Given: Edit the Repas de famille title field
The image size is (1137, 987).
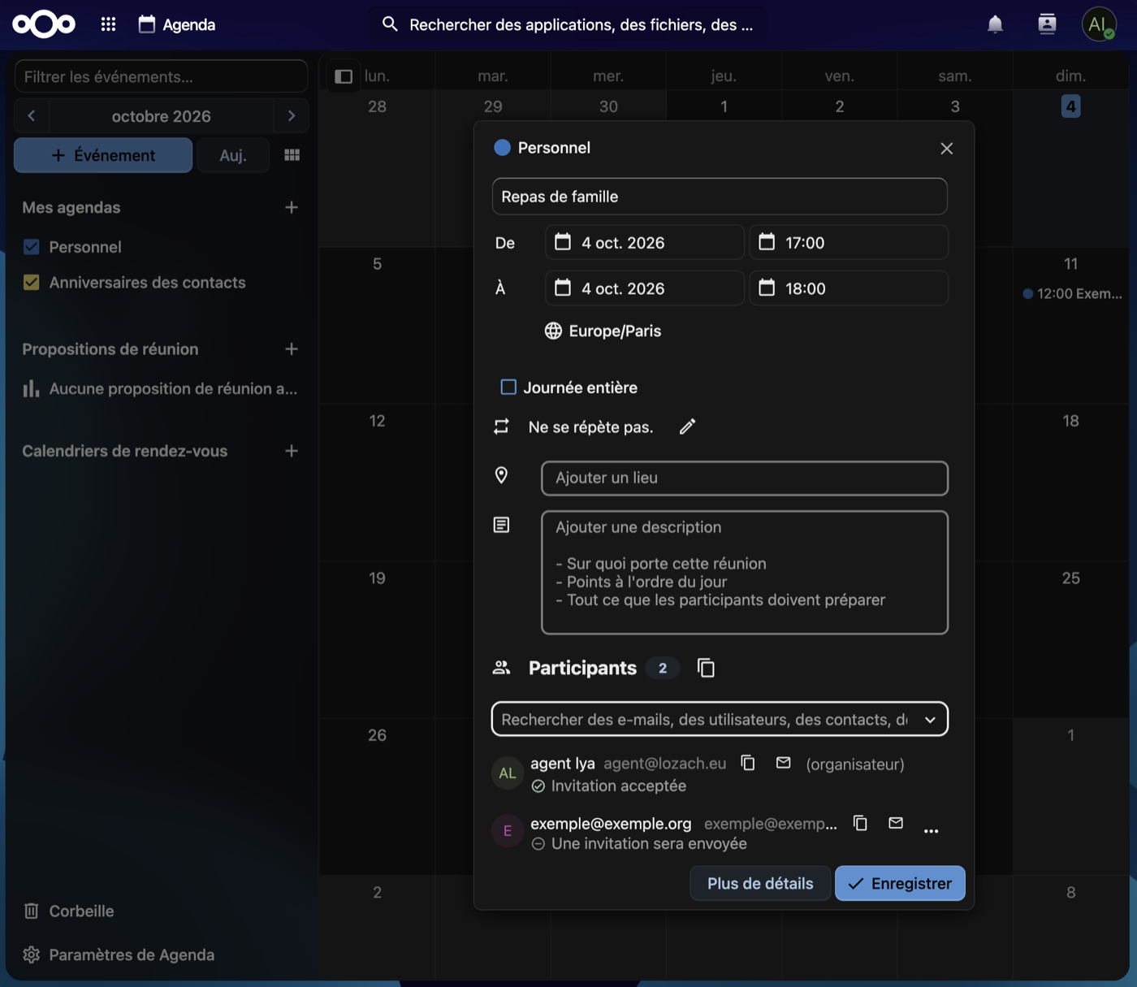Looking at the screenshot, I should (x=720, y=197).
